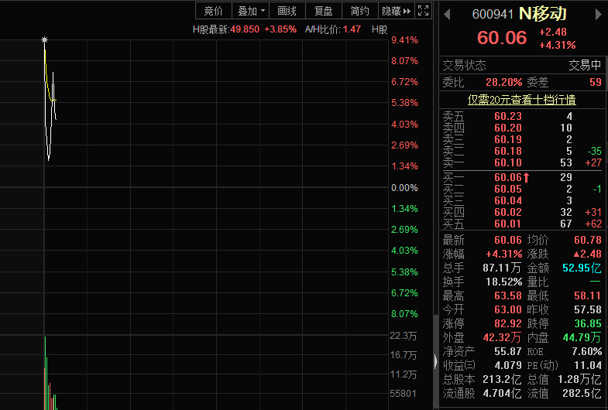608x410 pixels.
Task: Click 换手 value 18.52%
Action: click(504, 282)
